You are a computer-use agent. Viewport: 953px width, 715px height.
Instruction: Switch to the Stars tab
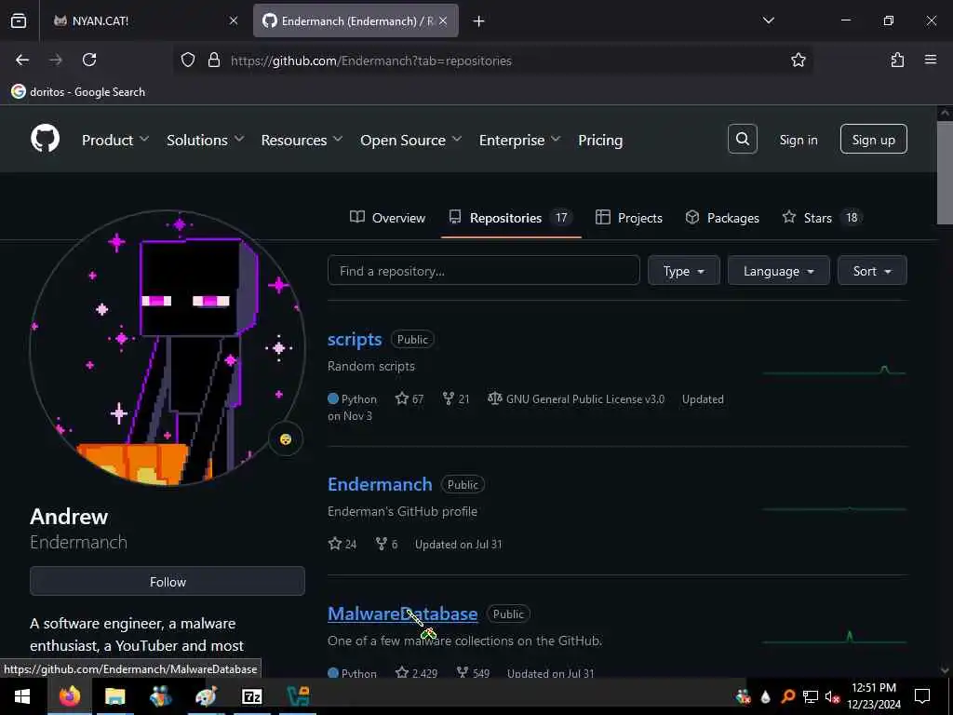821,218
